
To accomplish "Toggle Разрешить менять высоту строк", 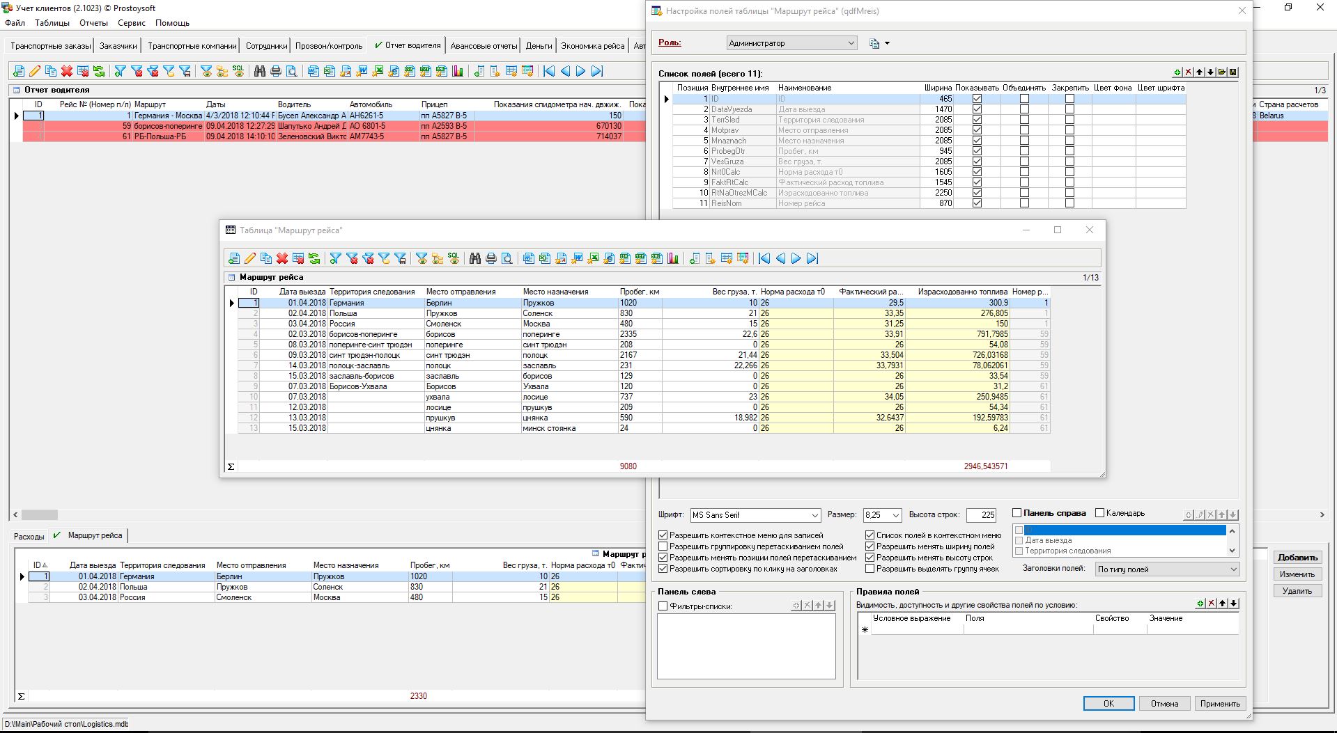I will click(870, 558).
